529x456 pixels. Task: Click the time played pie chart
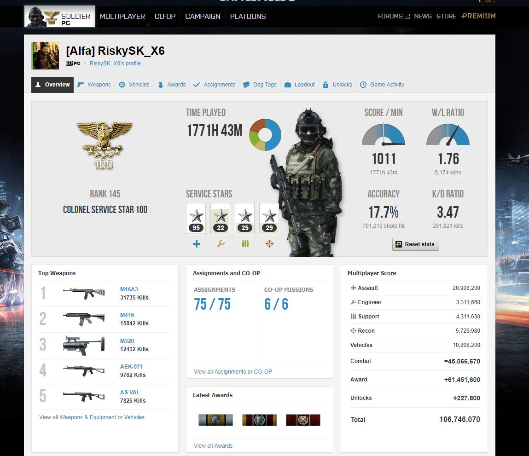(x=265, y=134)
